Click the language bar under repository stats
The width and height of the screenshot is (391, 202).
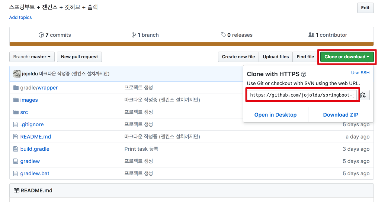(192, 44)
